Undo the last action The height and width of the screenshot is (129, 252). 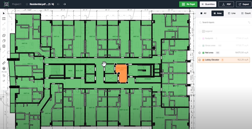click(4, 76)
